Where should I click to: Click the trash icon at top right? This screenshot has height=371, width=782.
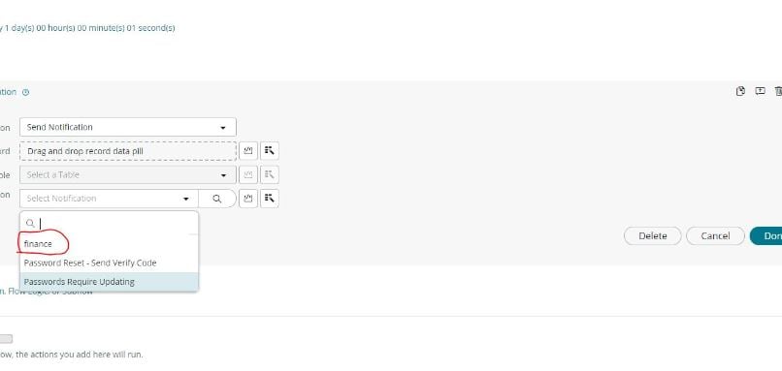(778, 91)
